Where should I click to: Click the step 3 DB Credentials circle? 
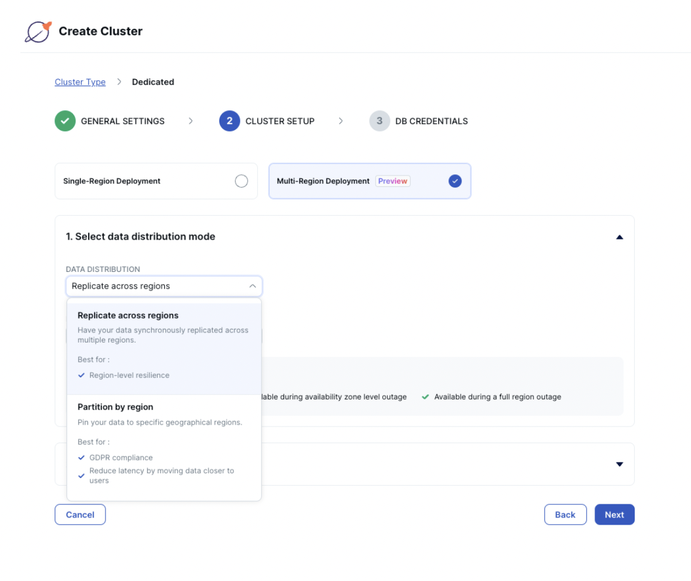(379, 121)
